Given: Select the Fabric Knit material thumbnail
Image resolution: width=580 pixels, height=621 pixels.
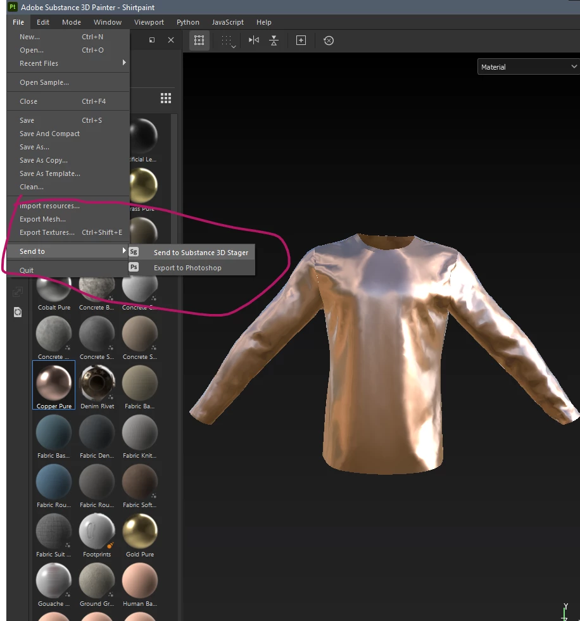Looking at the screenshot, I should (x=140, y=435).
